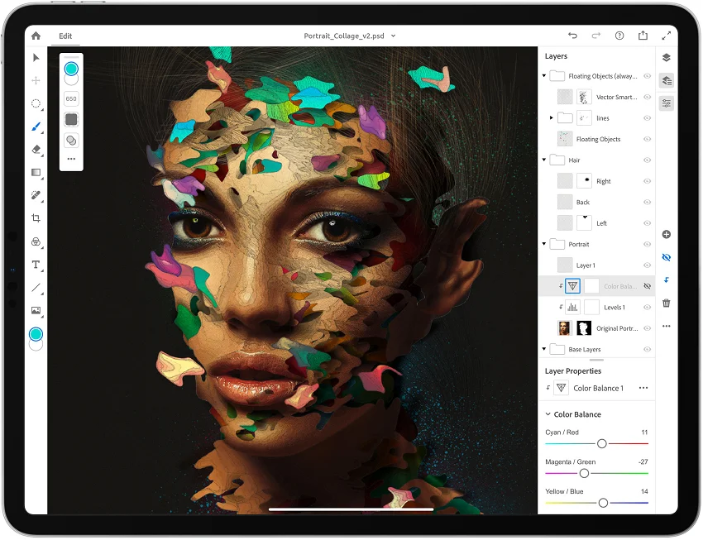Image resolution: width=703 pixels, height=540 pixels.
Task: Collapse the Hair group
Action: tap(544, 160)
